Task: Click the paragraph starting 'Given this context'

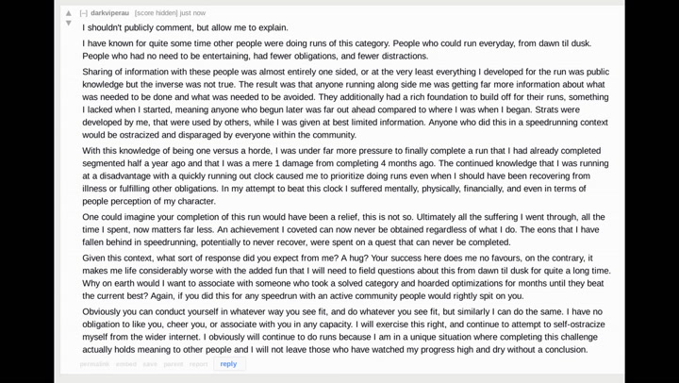Action: pyautogui.click(x=346, y=276)
